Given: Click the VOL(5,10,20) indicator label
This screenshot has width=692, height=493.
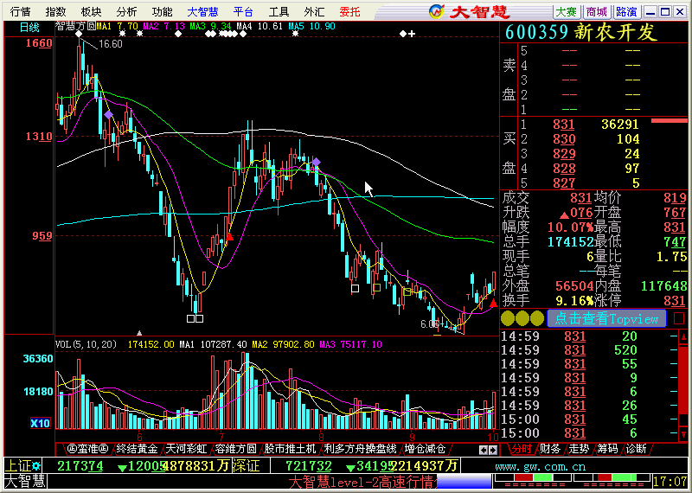Looking at the screenshot, I should tap(86, 344).
